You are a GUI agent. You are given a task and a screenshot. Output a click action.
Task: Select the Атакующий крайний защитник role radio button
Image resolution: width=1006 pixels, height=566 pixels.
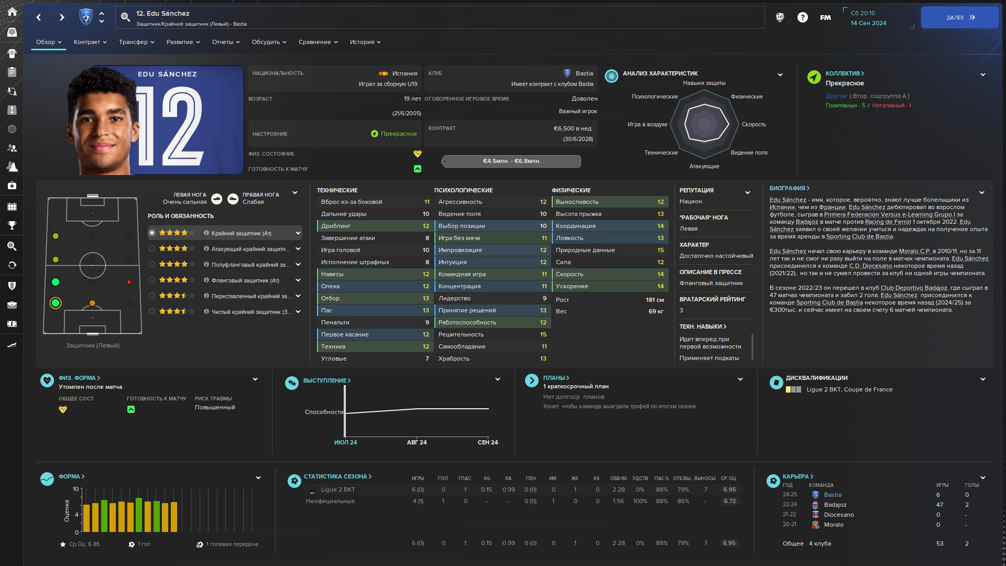(152, 249)
